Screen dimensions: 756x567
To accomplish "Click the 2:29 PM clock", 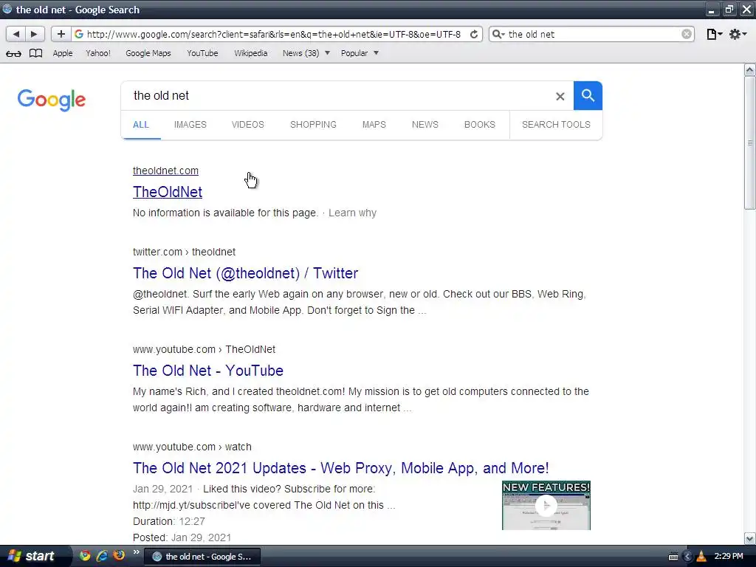I will pos(729,557).
